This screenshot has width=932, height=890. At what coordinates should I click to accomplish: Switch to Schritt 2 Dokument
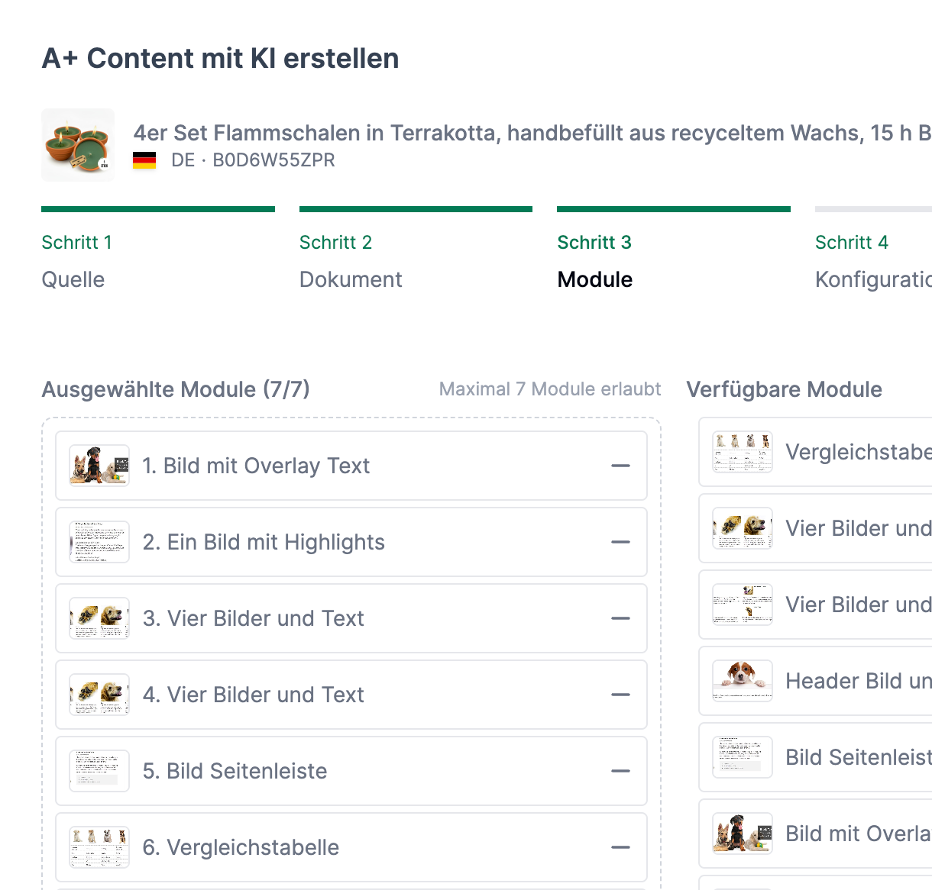[351, 260]
